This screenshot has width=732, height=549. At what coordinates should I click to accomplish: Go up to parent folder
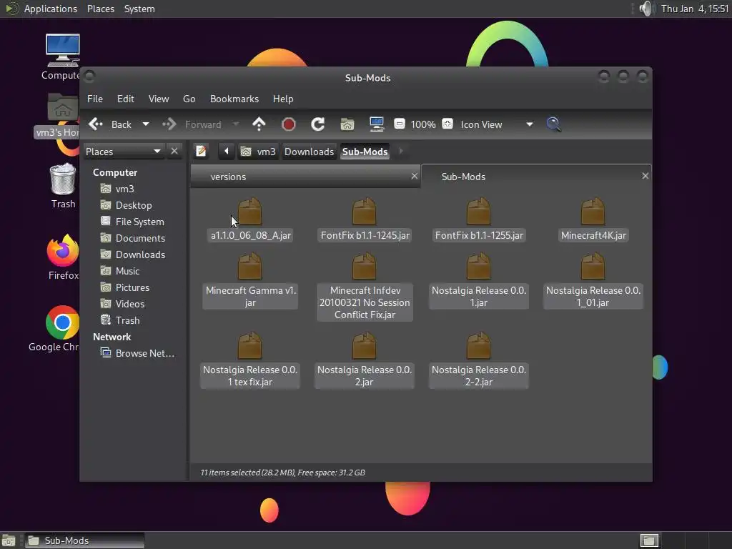point(259,124)
